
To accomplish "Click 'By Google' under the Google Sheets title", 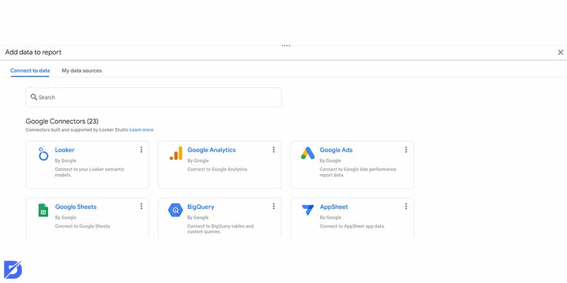I will pyautogui.click(x=66, y=218).
